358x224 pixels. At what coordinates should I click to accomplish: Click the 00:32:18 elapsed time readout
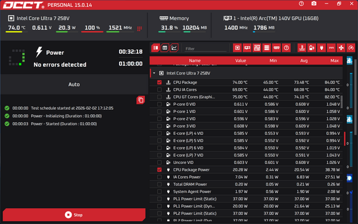(130, 52)
